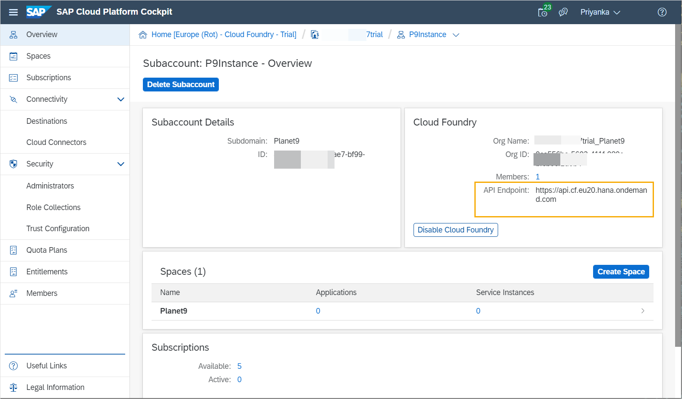Toggle the hamburger navigation menu
Image resolution: width=682 pixels, height=399 pixels.
(x=13, y=12)
